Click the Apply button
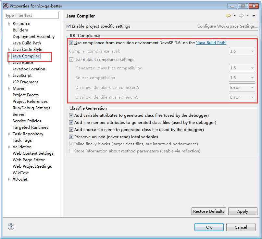Image resolution: width=262 pixels, height=239 pixels. point(243,211)
